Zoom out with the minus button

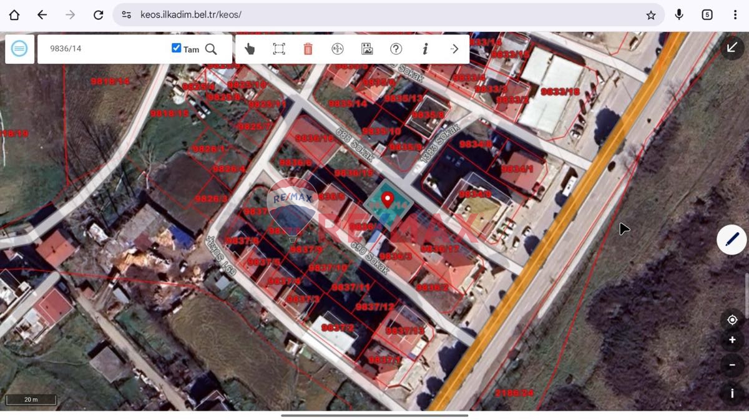(732, 365)
